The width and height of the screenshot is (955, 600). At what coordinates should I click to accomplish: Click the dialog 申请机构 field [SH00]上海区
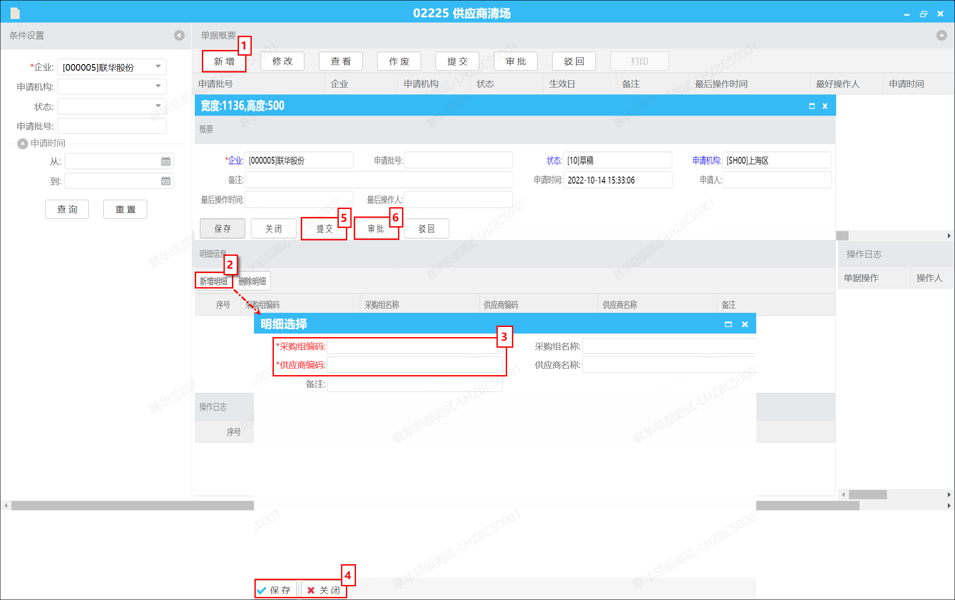[777, 160]
